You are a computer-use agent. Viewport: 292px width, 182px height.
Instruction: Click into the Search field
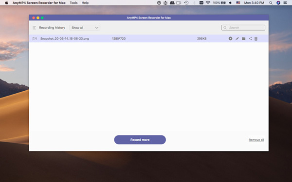pos(243,28)
